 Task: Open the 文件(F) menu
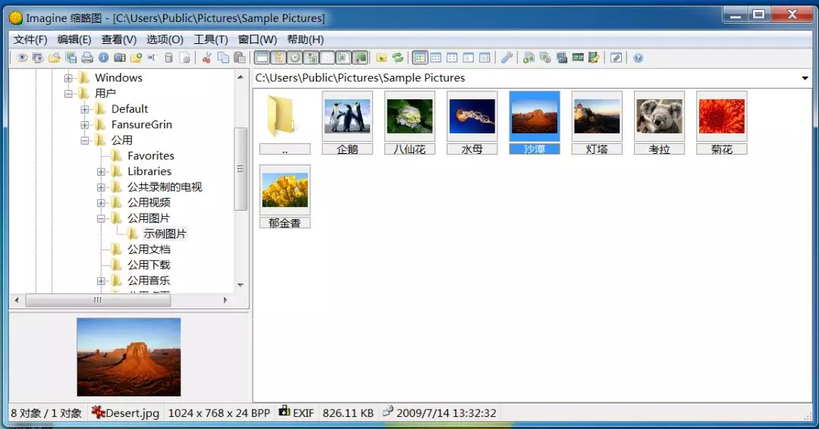[x=30, y=39]
